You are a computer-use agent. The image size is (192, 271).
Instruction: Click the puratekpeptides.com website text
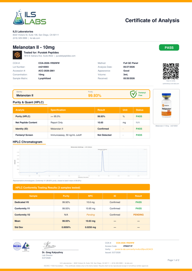point(65,56)
